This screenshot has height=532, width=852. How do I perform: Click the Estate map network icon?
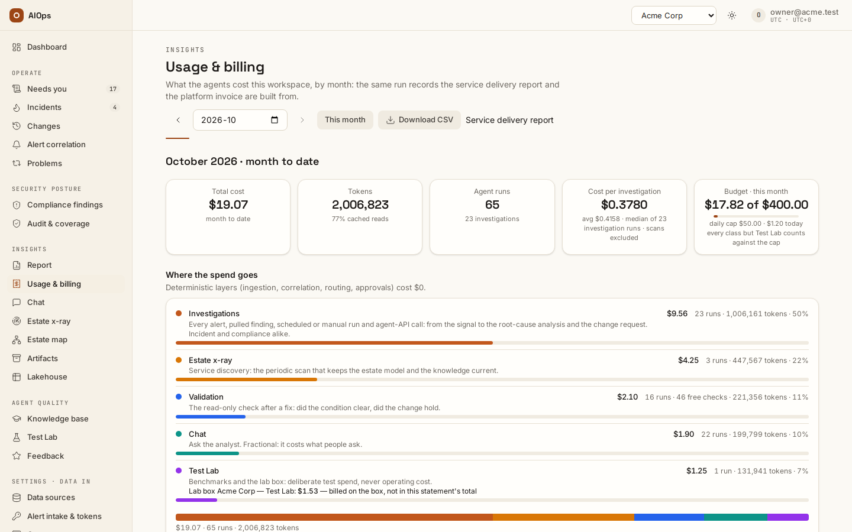(17, 340)
